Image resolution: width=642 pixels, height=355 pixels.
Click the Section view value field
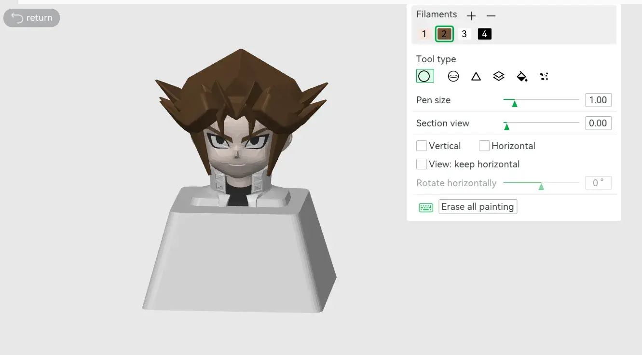point(598,123)
